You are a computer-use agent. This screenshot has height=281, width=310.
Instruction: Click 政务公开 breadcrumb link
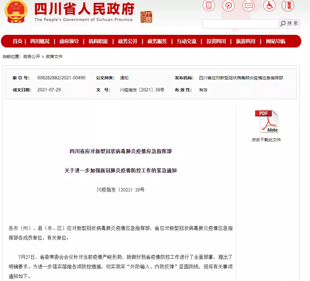point(32,57)
